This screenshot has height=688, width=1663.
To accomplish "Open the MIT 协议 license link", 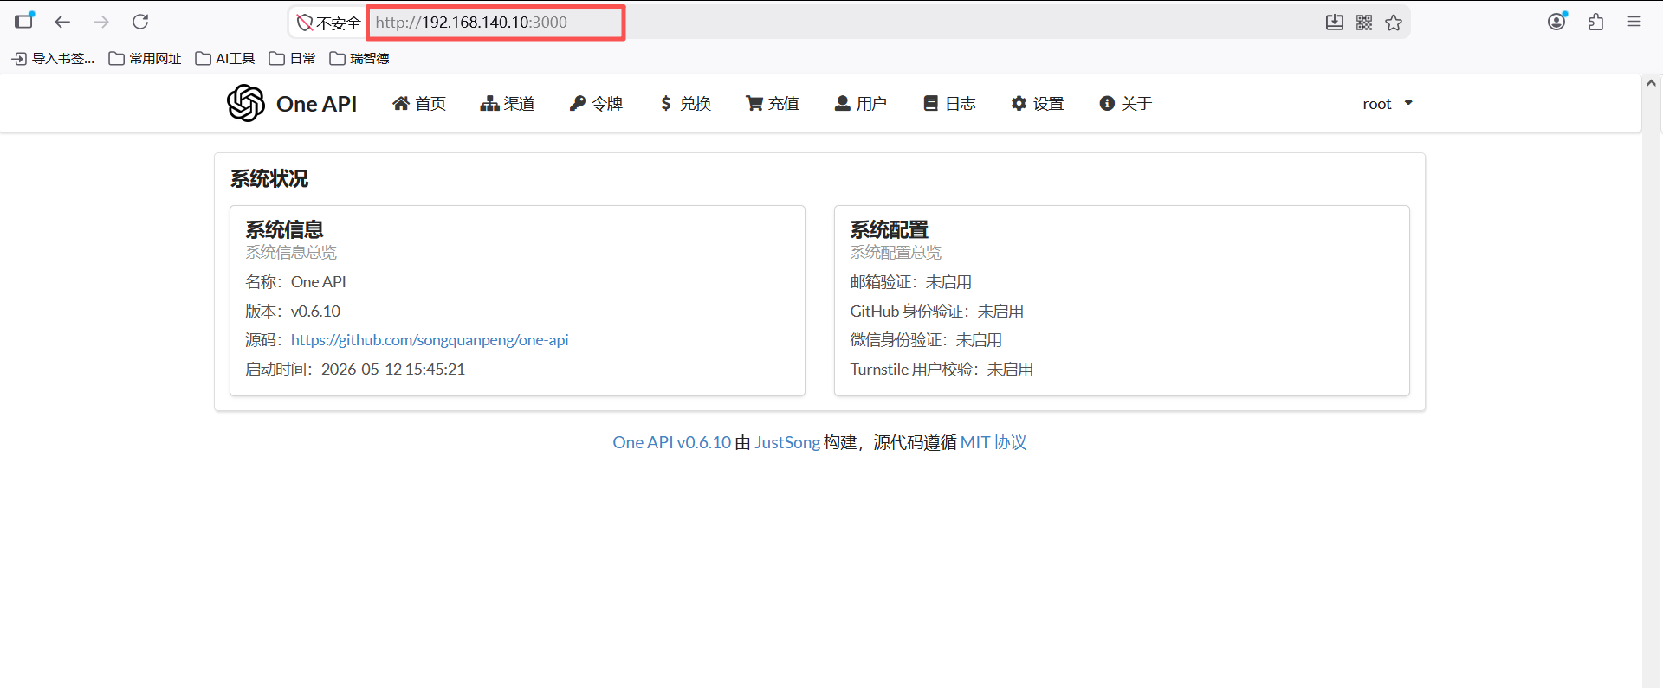I will [993, 442].
